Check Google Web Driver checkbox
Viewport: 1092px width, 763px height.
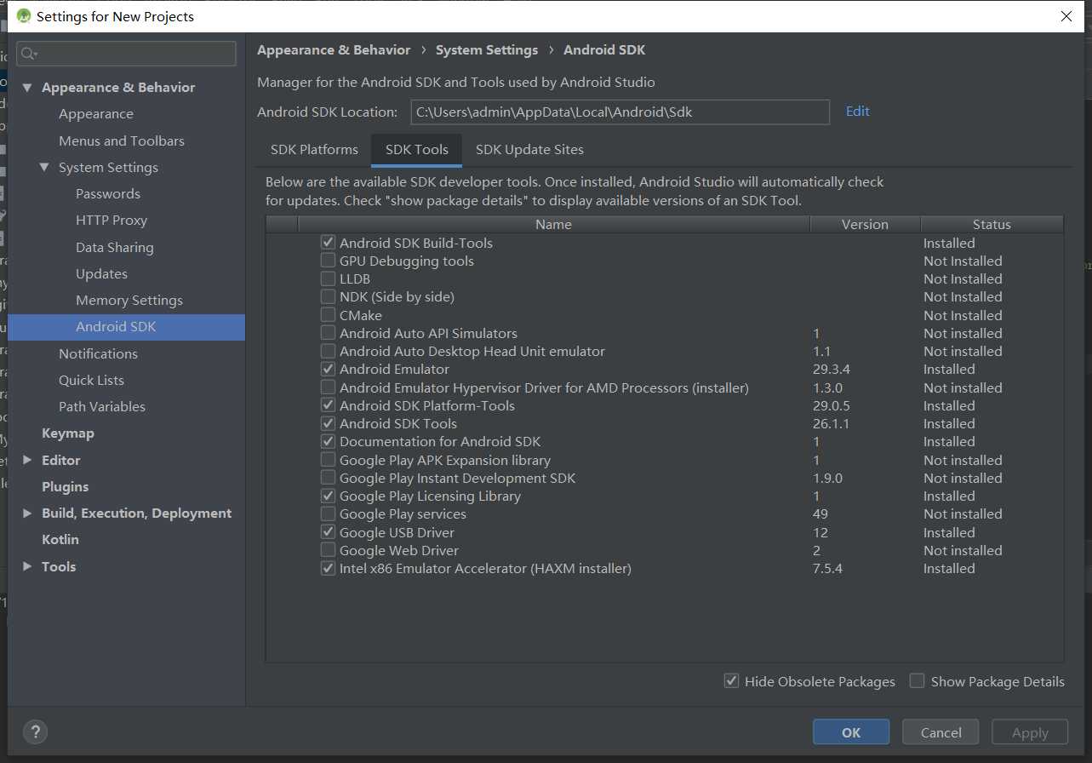pyautogui.click(x=328, y=550)
